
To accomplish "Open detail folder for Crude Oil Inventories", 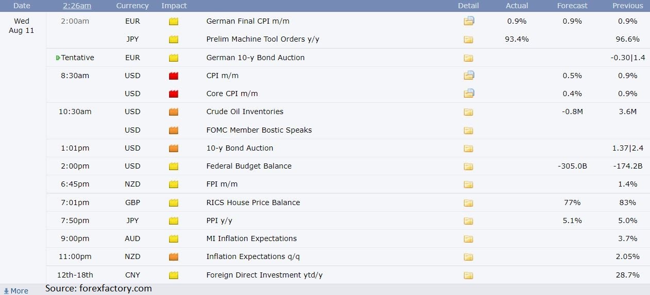I will pyautogui.click(x=468, y=112).
